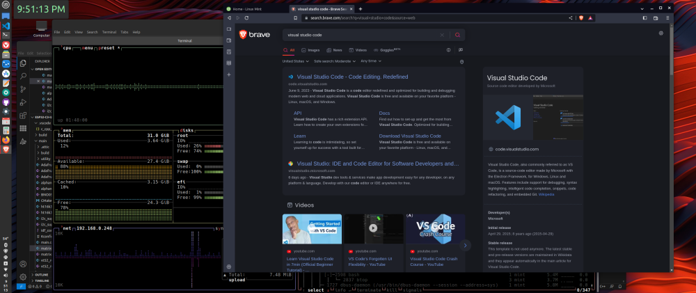Open Terminal window's Search menu
This screenshot has height=293, width=696.
click(x=93, y=32)
